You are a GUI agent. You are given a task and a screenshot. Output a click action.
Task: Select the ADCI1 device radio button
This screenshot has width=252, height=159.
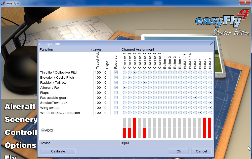[43, 130]
